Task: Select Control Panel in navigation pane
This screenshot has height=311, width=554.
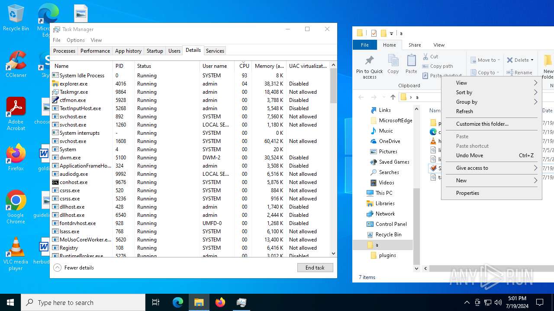Action: [387, 224]
